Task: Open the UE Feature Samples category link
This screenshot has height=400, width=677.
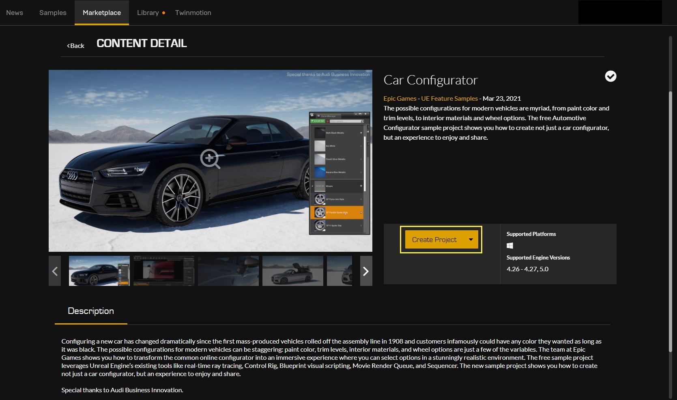Action: [x=449, y=98]
